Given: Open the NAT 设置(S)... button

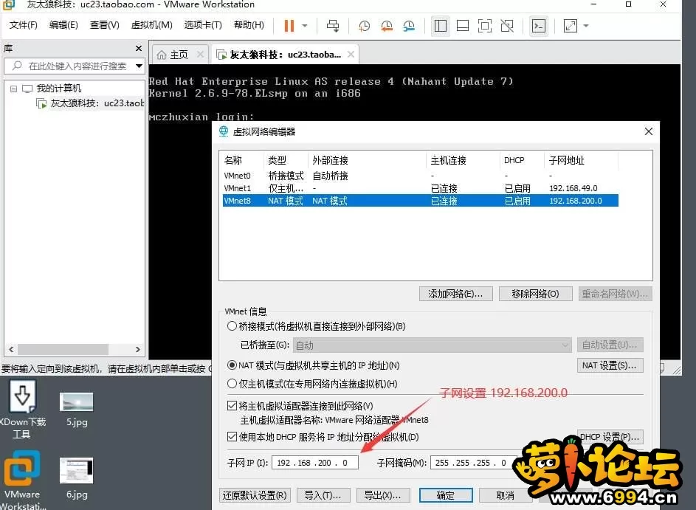Looking at the screenshot, I should coord(610,365).
